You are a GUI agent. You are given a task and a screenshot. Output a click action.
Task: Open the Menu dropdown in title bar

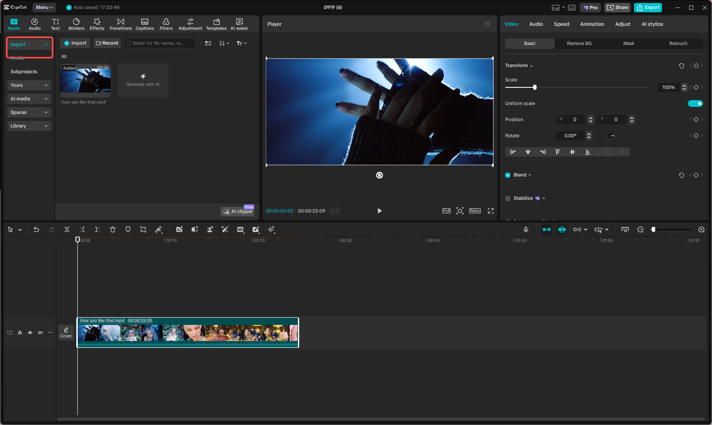coord(44,7)
